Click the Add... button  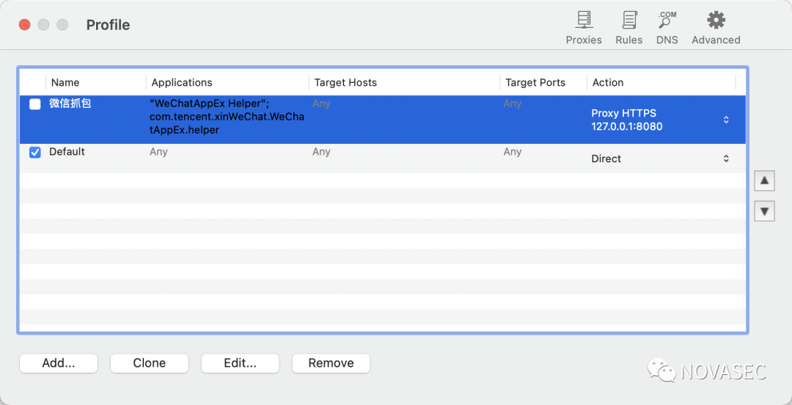point(59,363)
